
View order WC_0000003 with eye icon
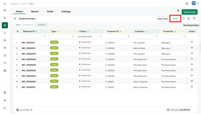[192, 75]
